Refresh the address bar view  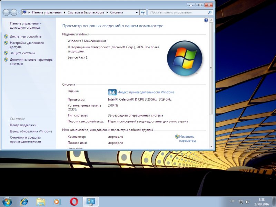tap(143, 12)
